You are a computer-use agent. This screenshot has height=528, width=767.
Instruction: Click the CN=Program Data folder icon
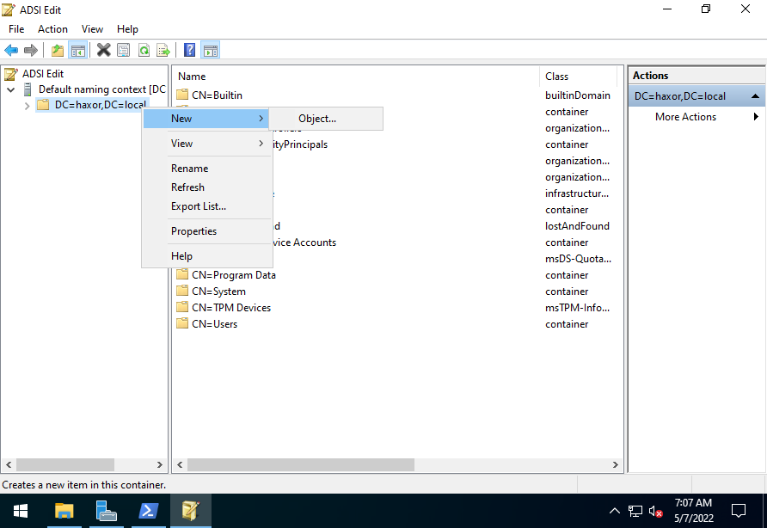pos(182,274)
